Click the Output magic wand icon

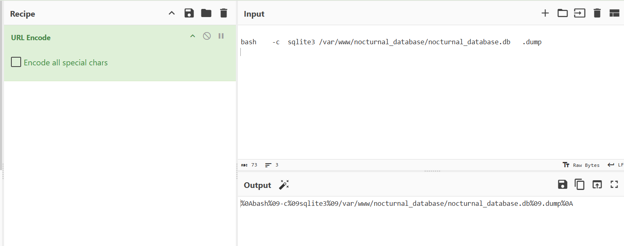pyautogui.click(x=283, y=185)
